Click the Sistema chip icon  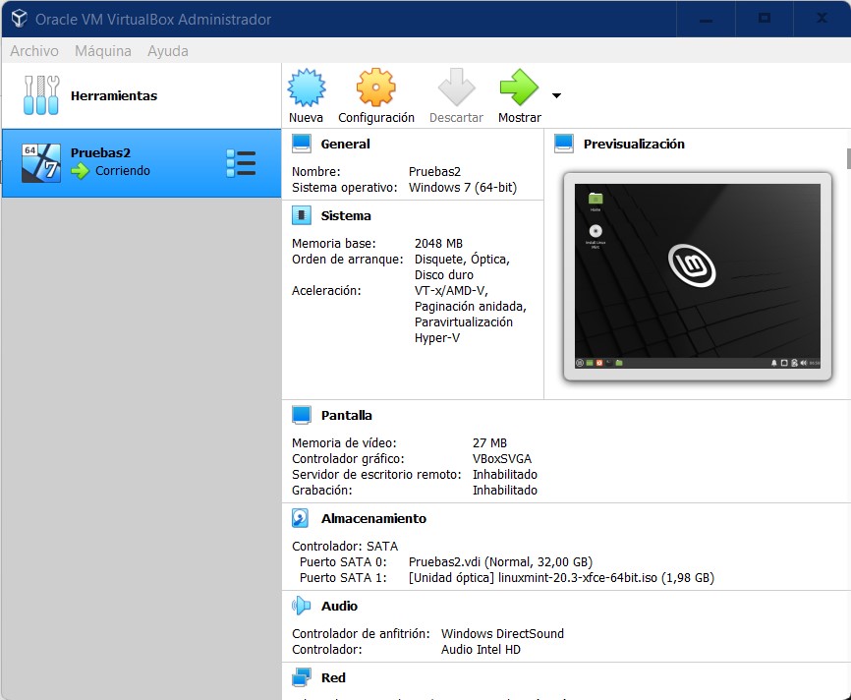[x=302, y=215]
